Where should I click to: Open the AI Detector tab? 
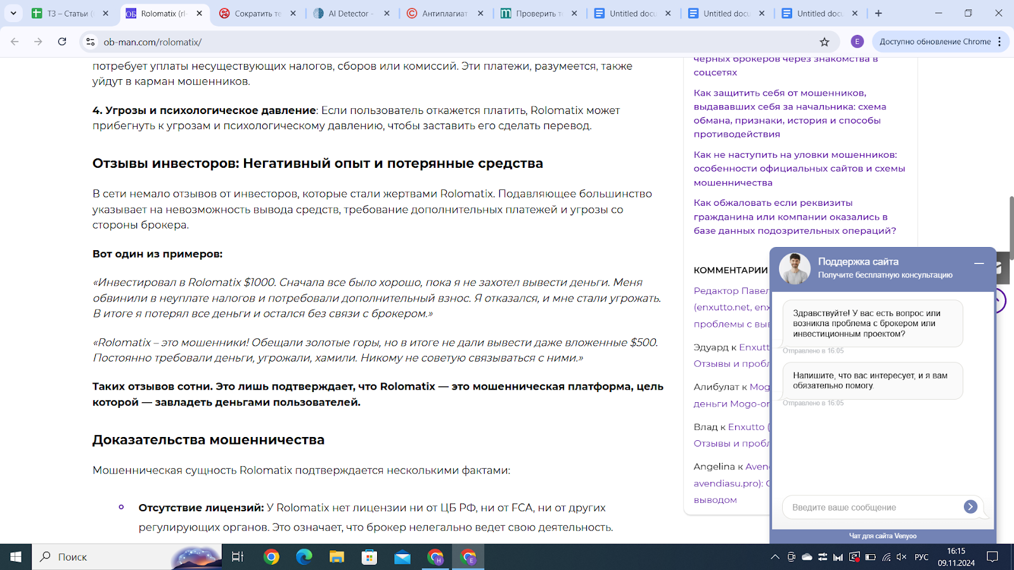[352, 13]
